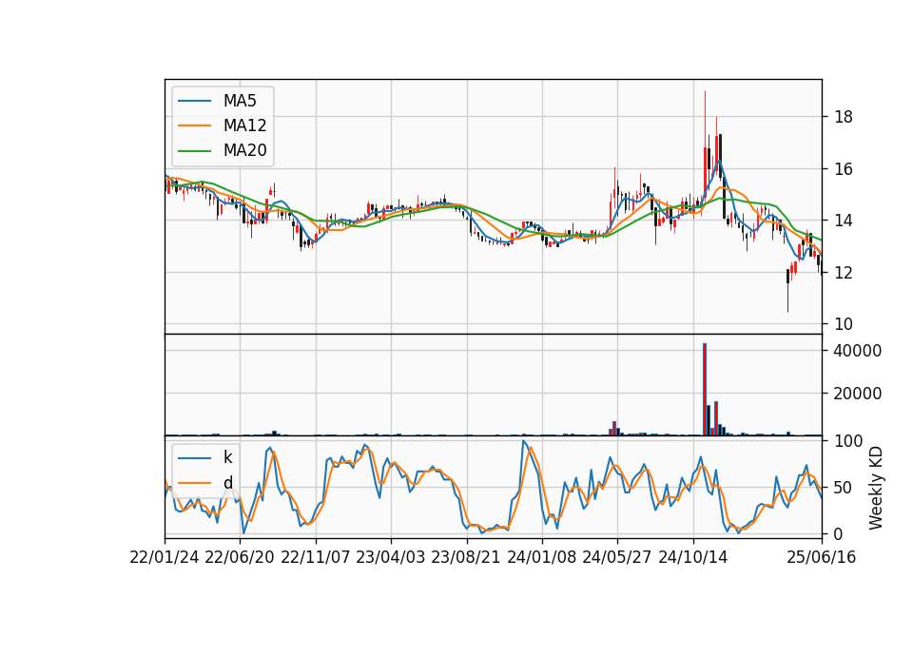Click the Weekly KD axis label
Screen dimensions: 913x656
[876, 488]
